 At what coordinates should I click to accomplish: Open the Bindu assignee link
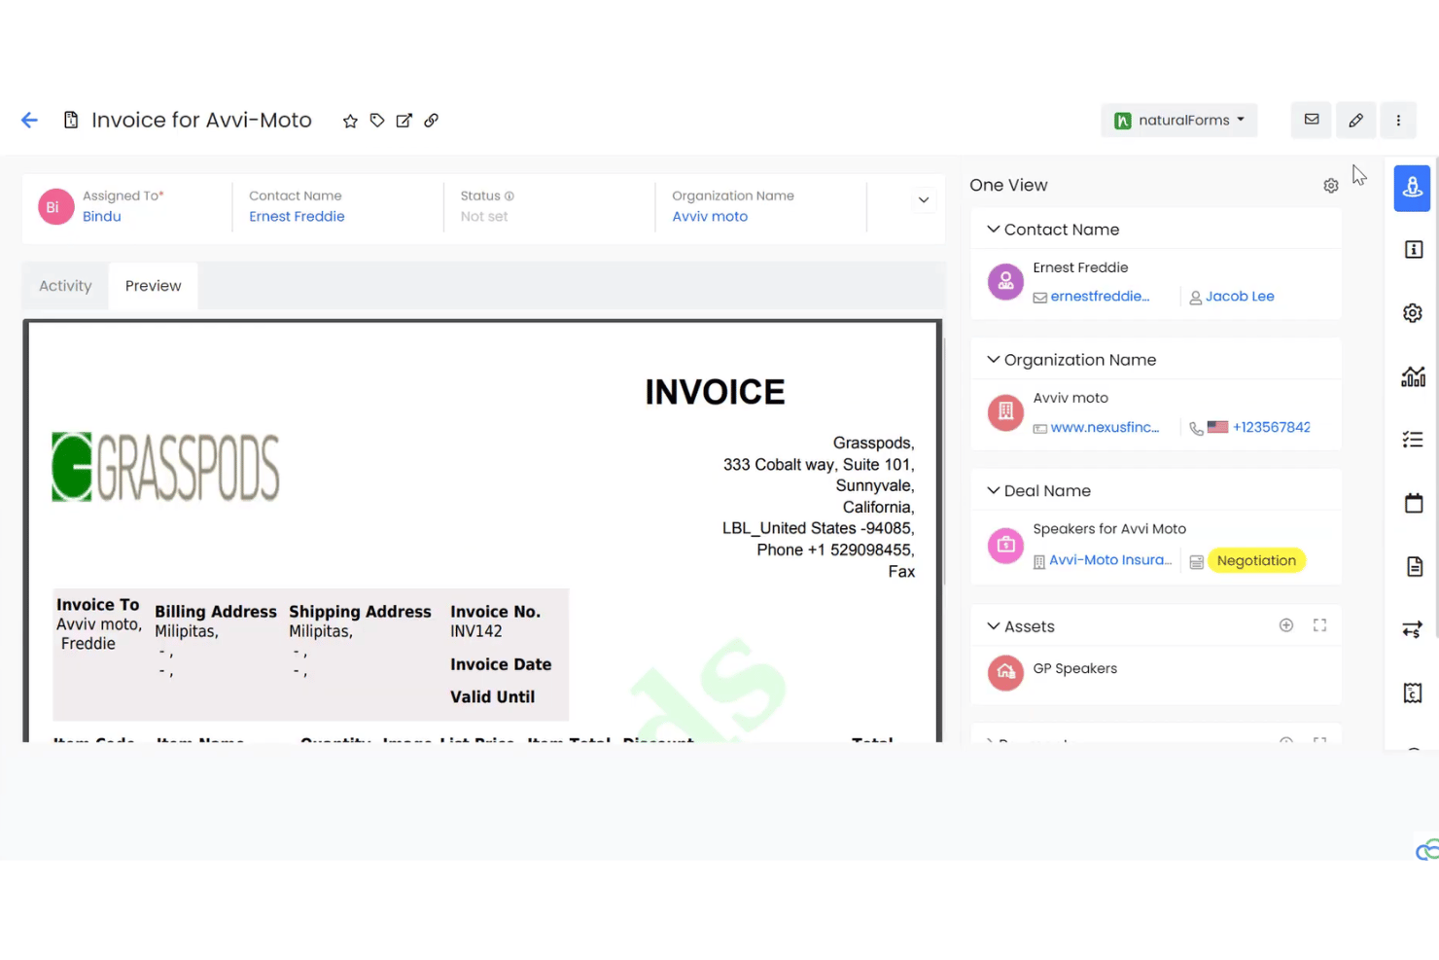(102, 216)
